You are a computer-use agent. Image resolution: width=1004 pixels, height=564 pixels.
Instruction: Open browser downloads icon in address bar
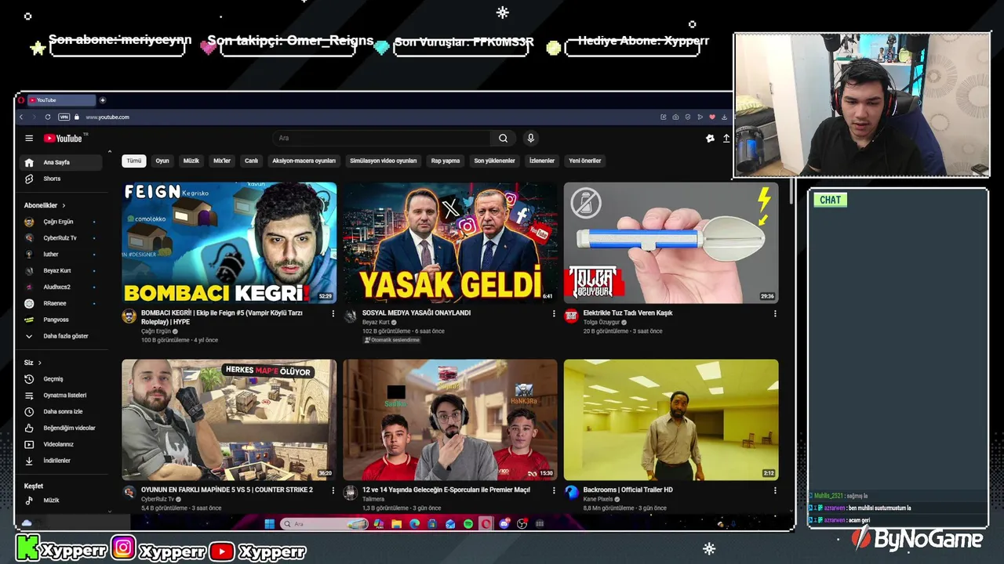point(724,117)
